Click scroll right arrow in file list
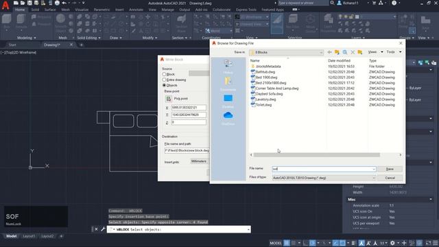The height and width of the screenshot is (247, 439). coord(401,155)
